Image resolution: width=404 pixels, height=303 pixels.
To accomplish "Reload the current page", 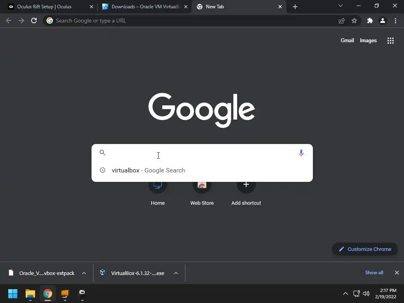I will (x=34, y=21).
